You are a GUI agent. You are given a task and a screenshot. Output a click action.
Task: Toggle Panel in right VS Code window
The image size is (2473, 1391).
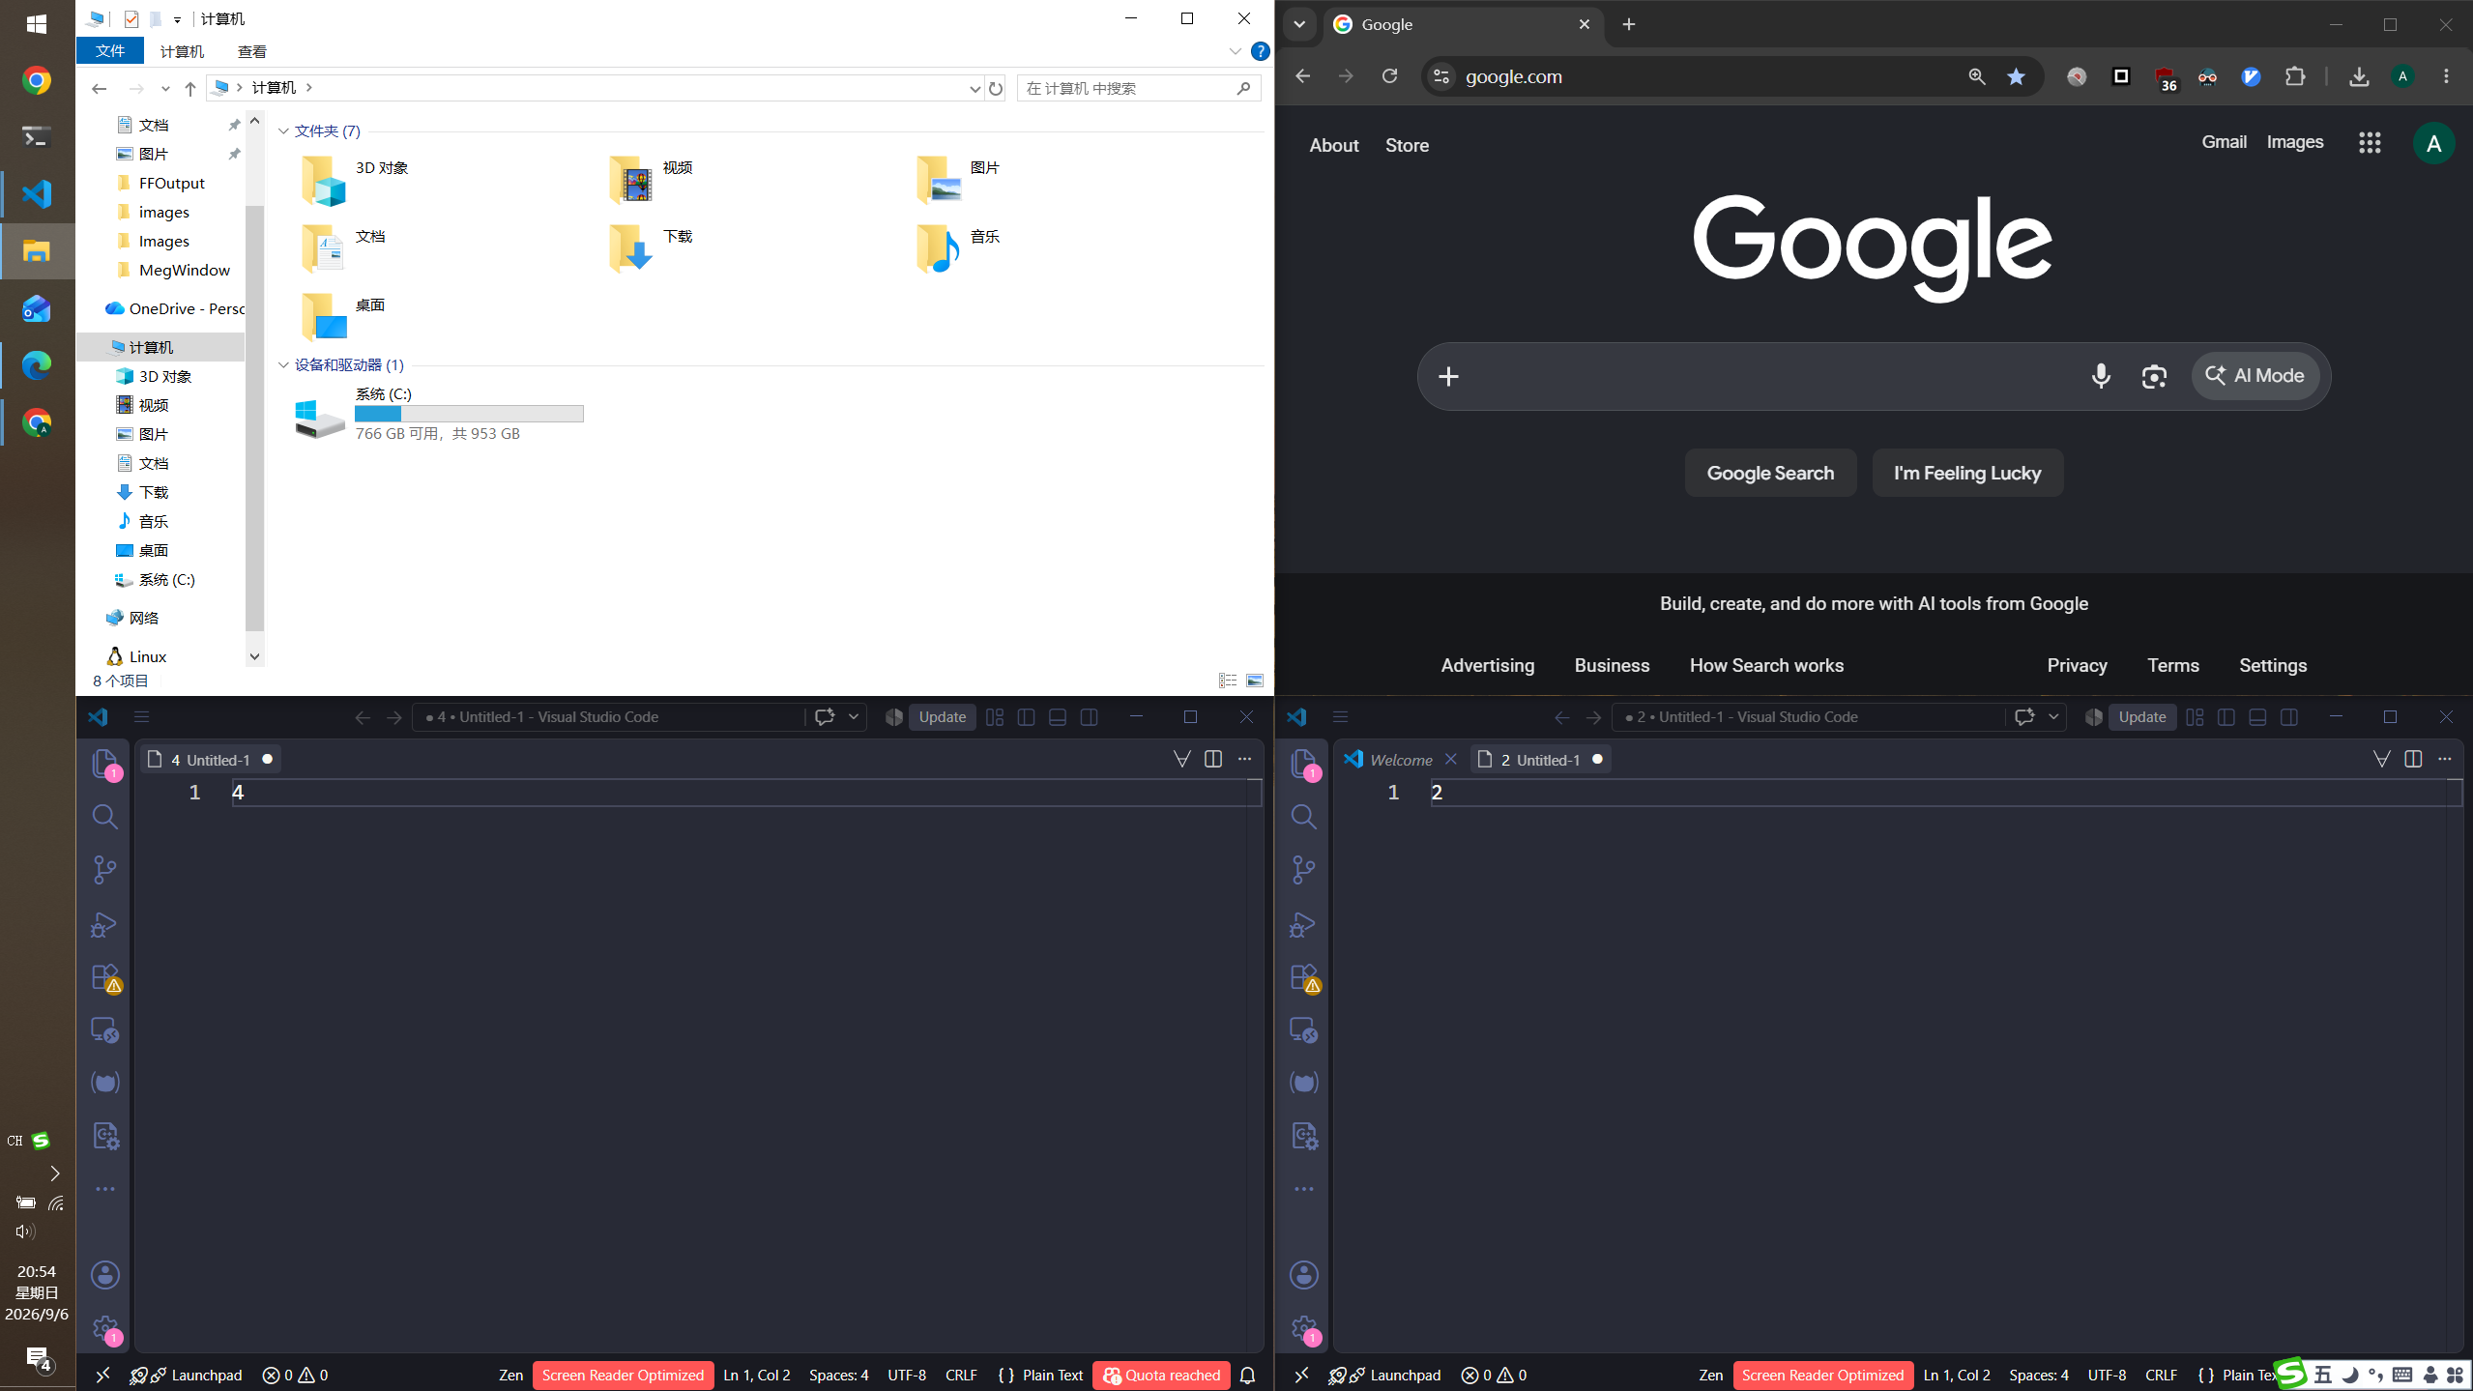click(x=2257, y=717)
